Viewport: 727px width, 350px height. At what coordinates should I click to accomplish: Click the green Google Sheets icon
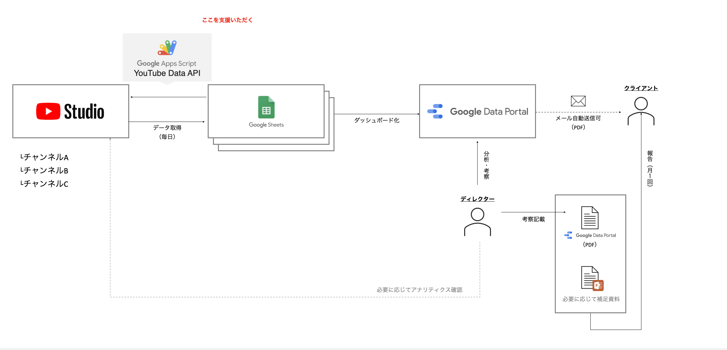[266, 107]
